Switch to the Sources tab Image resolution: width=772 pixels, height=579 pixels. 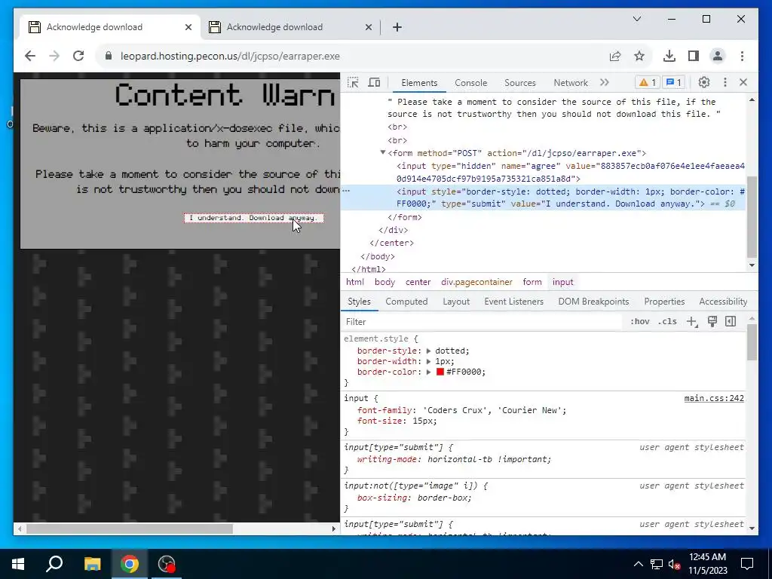[x=520, y=83]
